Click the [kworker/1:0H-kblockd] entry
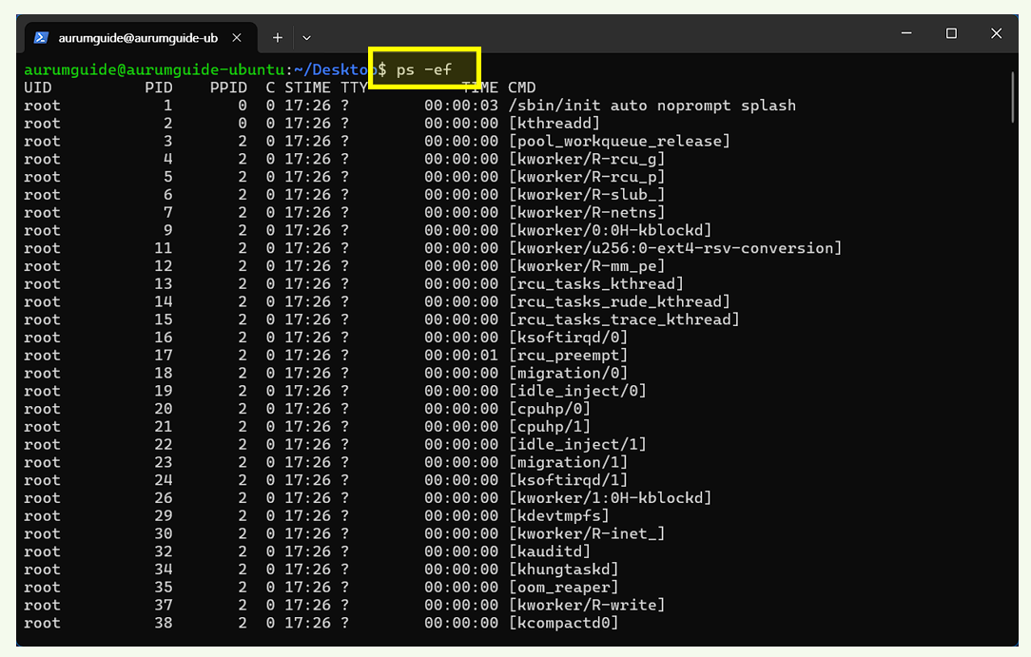This screenshot has width=1031, height=657. (x=611, y=497)
